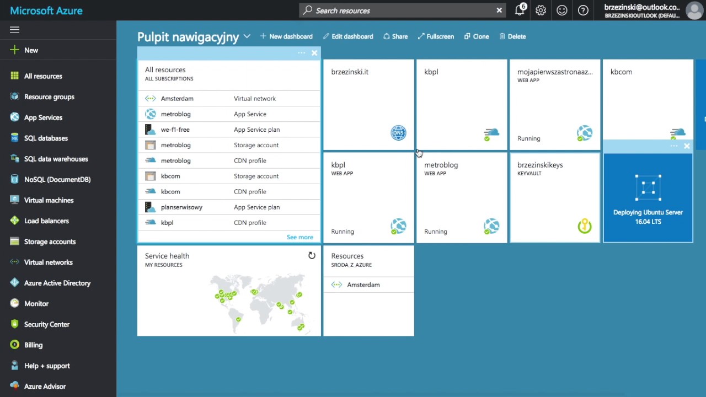Close the All resources tile

314,53
